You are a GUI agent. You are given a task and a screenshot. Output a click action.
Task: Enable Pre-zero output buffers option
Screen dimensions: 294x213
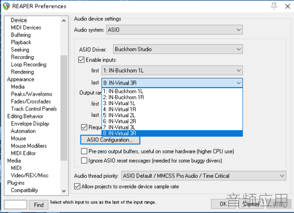[84, 151]
